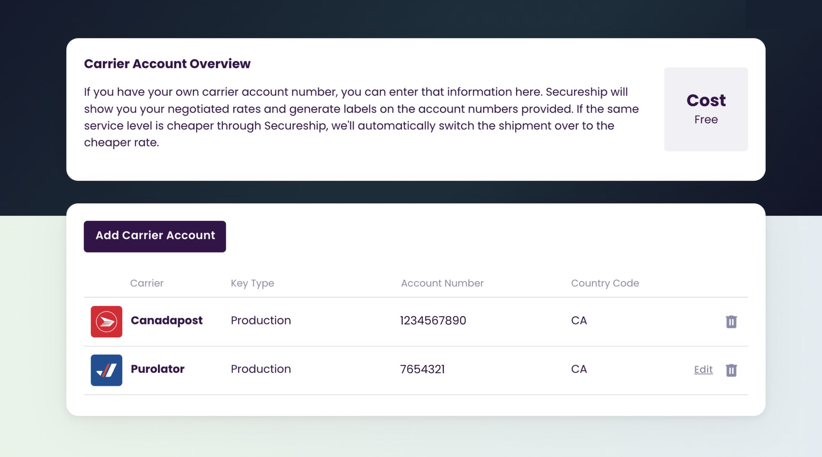Select the Key Type column header
Viewport: 822px width, 457px height.
coord(252,283)
